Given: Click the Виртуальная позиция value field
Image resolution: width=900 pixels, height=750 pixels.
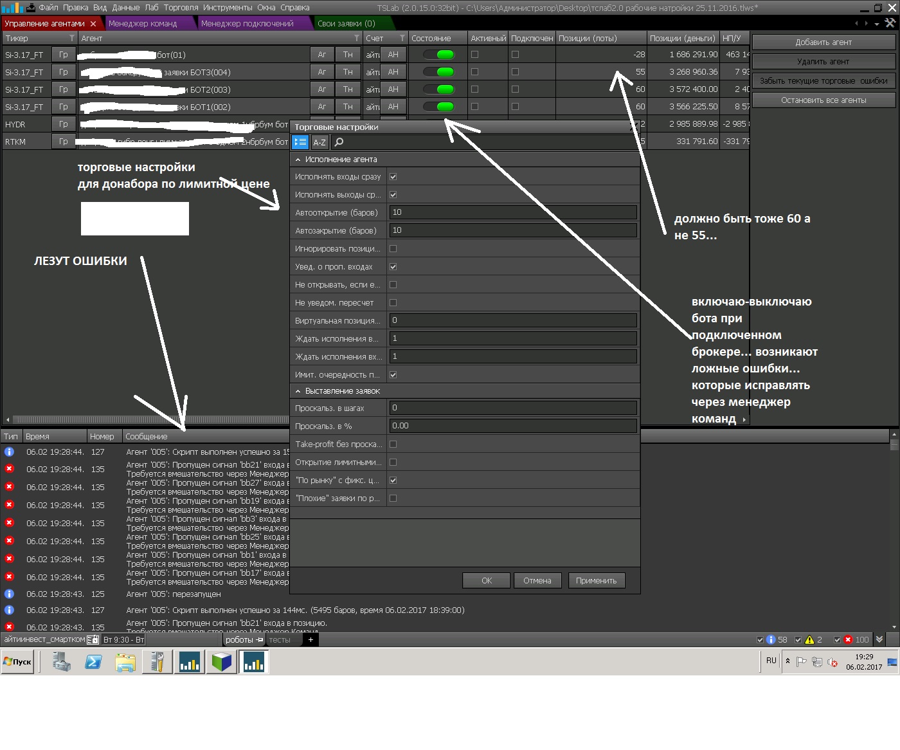Looking at the screenshot, I should (x=513, y=320).
